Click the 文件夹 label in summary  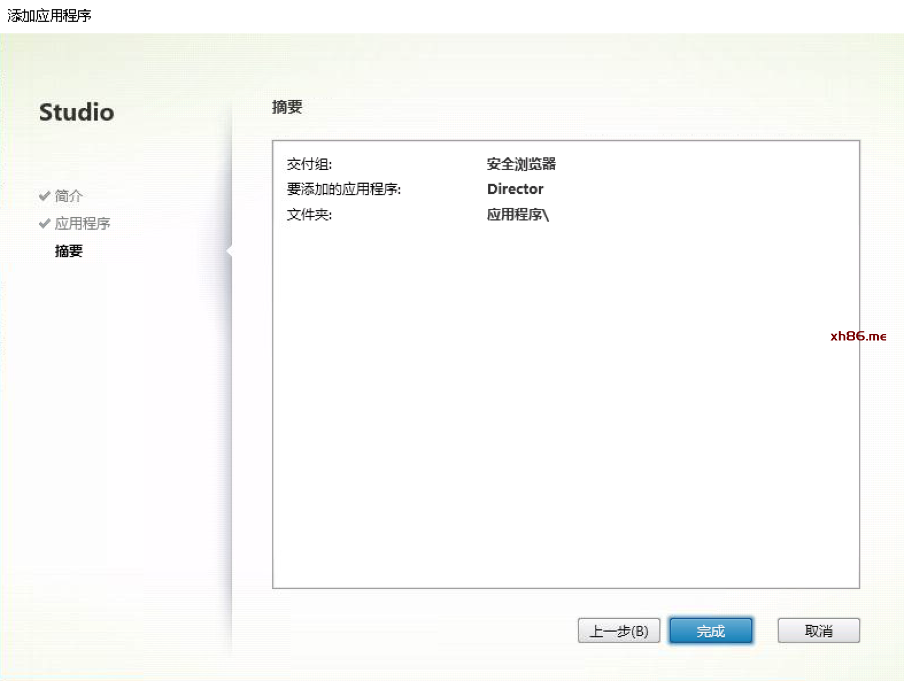tap(309, 215)
